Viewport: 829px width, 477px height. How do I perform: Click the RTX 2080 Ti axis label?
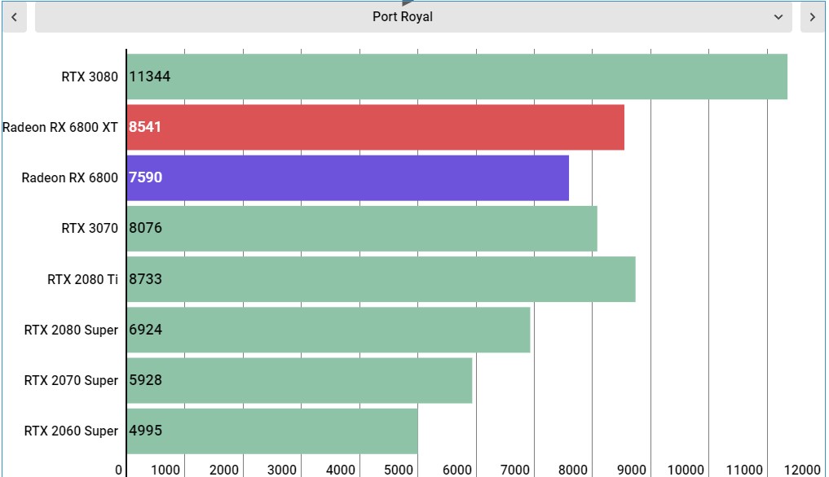pos(82,279)
